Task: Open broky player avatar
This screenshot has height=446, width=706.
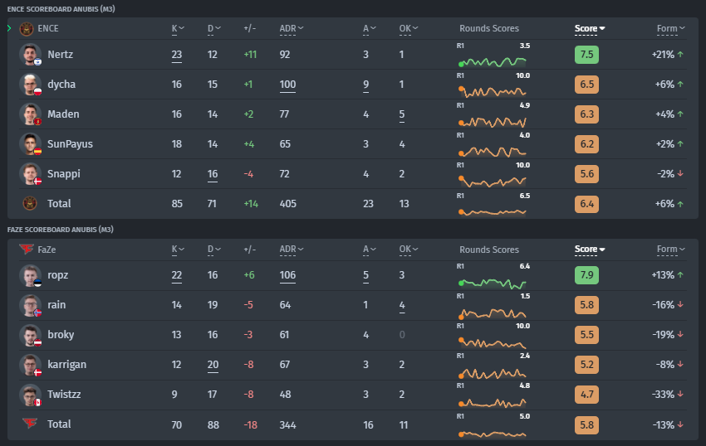Action: pyautogui.click(x=31, y=335)
